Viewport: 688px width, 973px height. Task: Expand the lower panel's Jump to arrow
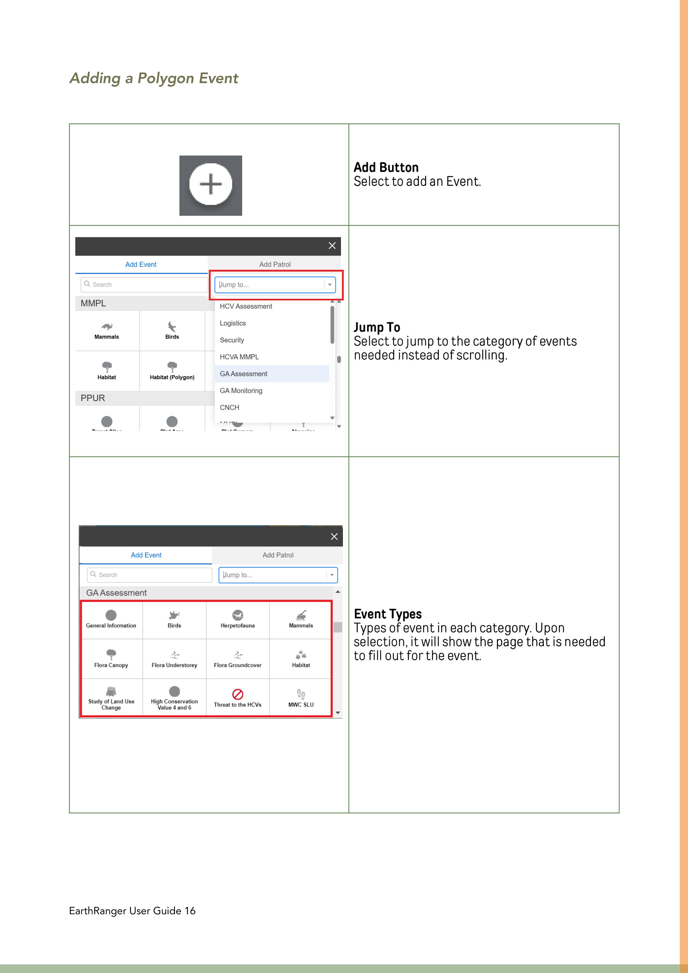[332, 575]
